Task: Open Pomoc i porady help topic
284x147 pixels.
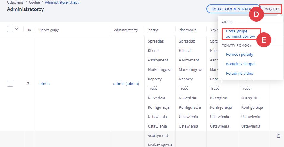Action: [239, 55]
